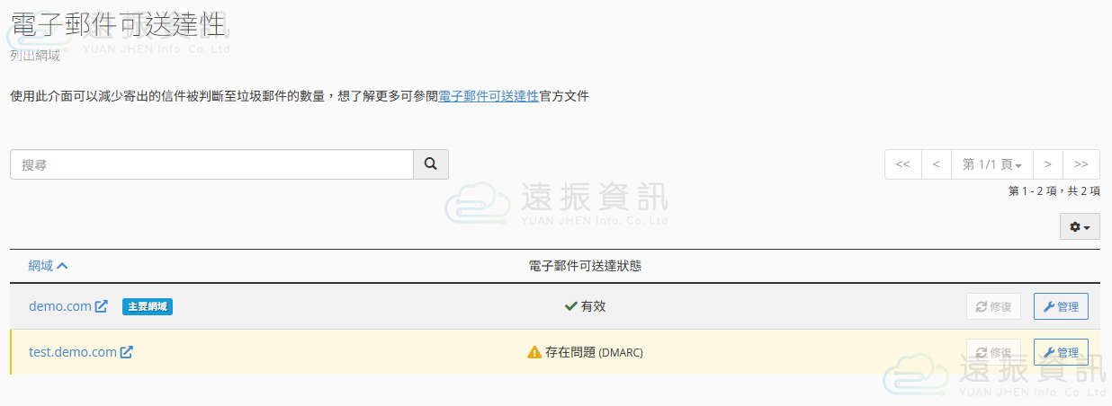1112x406 pixels.
Task: Go to the first page (<<)
Action: click(x=903, y=164)
